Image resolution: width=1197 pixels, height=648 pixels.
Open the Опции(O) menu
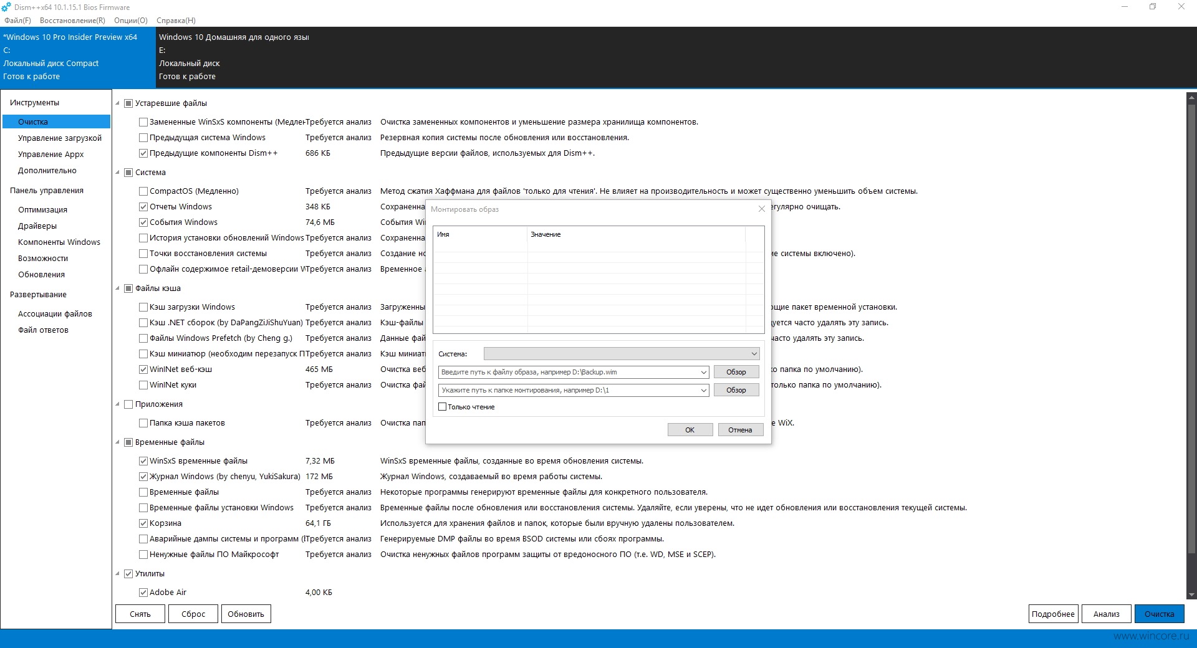pos(131,21)
